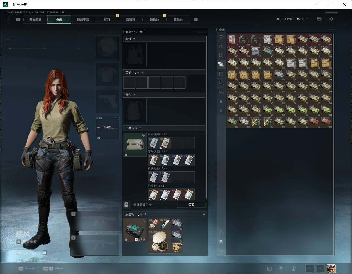This screenshot has width=352, height=274.
Task: Swap the melee weapon with the arrows icon
Action: click(x=116, y=119)
